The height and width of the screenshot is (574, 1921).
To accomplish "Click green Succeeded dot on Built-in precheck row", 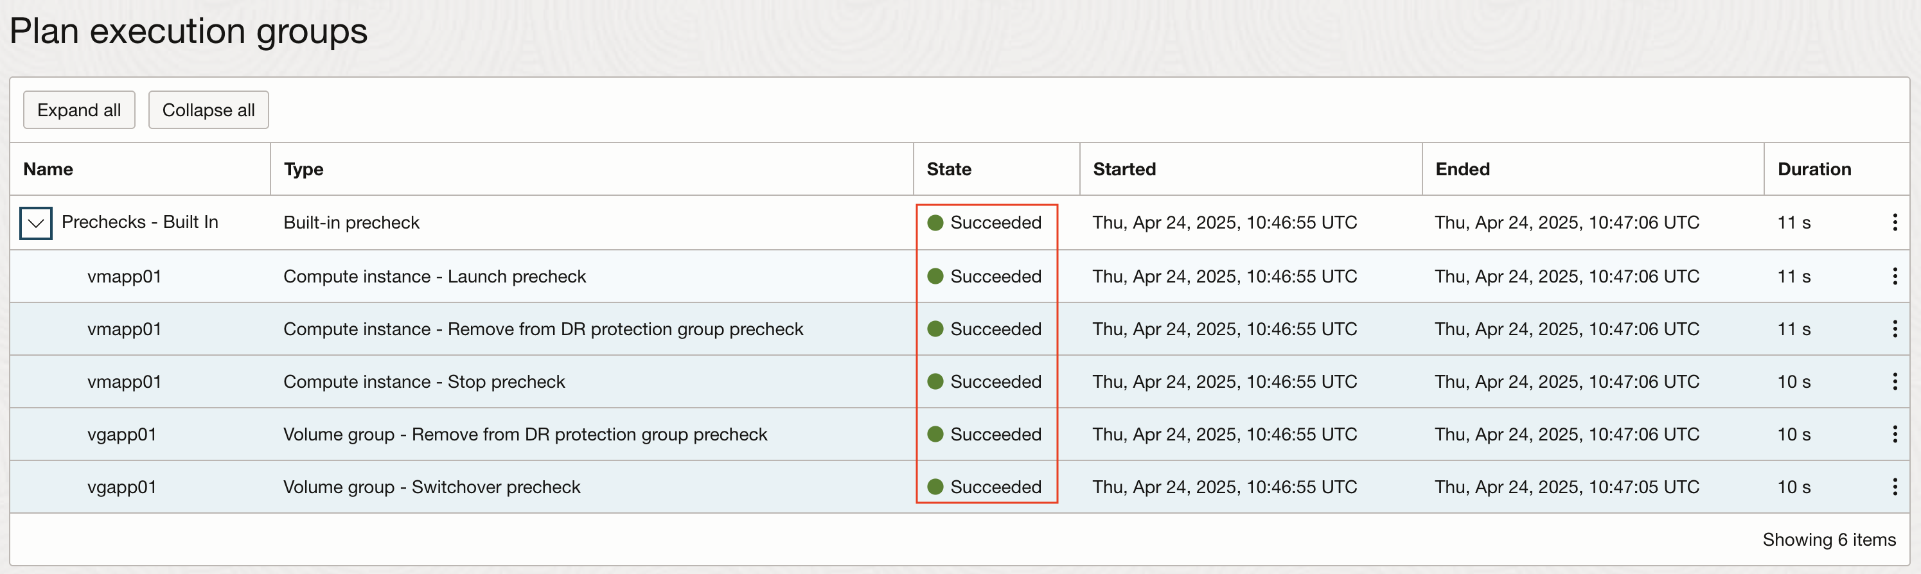I will [x=935, y=222].
